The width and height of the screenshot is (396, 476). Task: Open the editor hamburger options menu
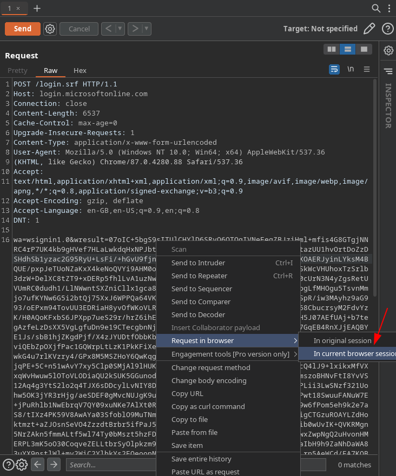[x=367, y=69]
